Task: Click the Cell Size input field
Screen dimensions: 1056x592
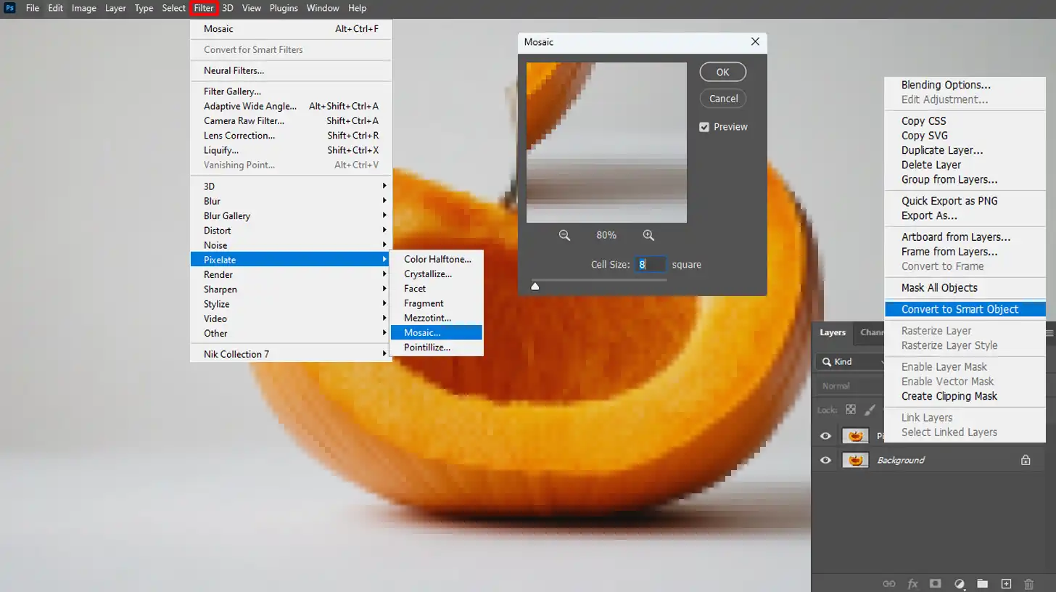Action: tap(651, 265)
